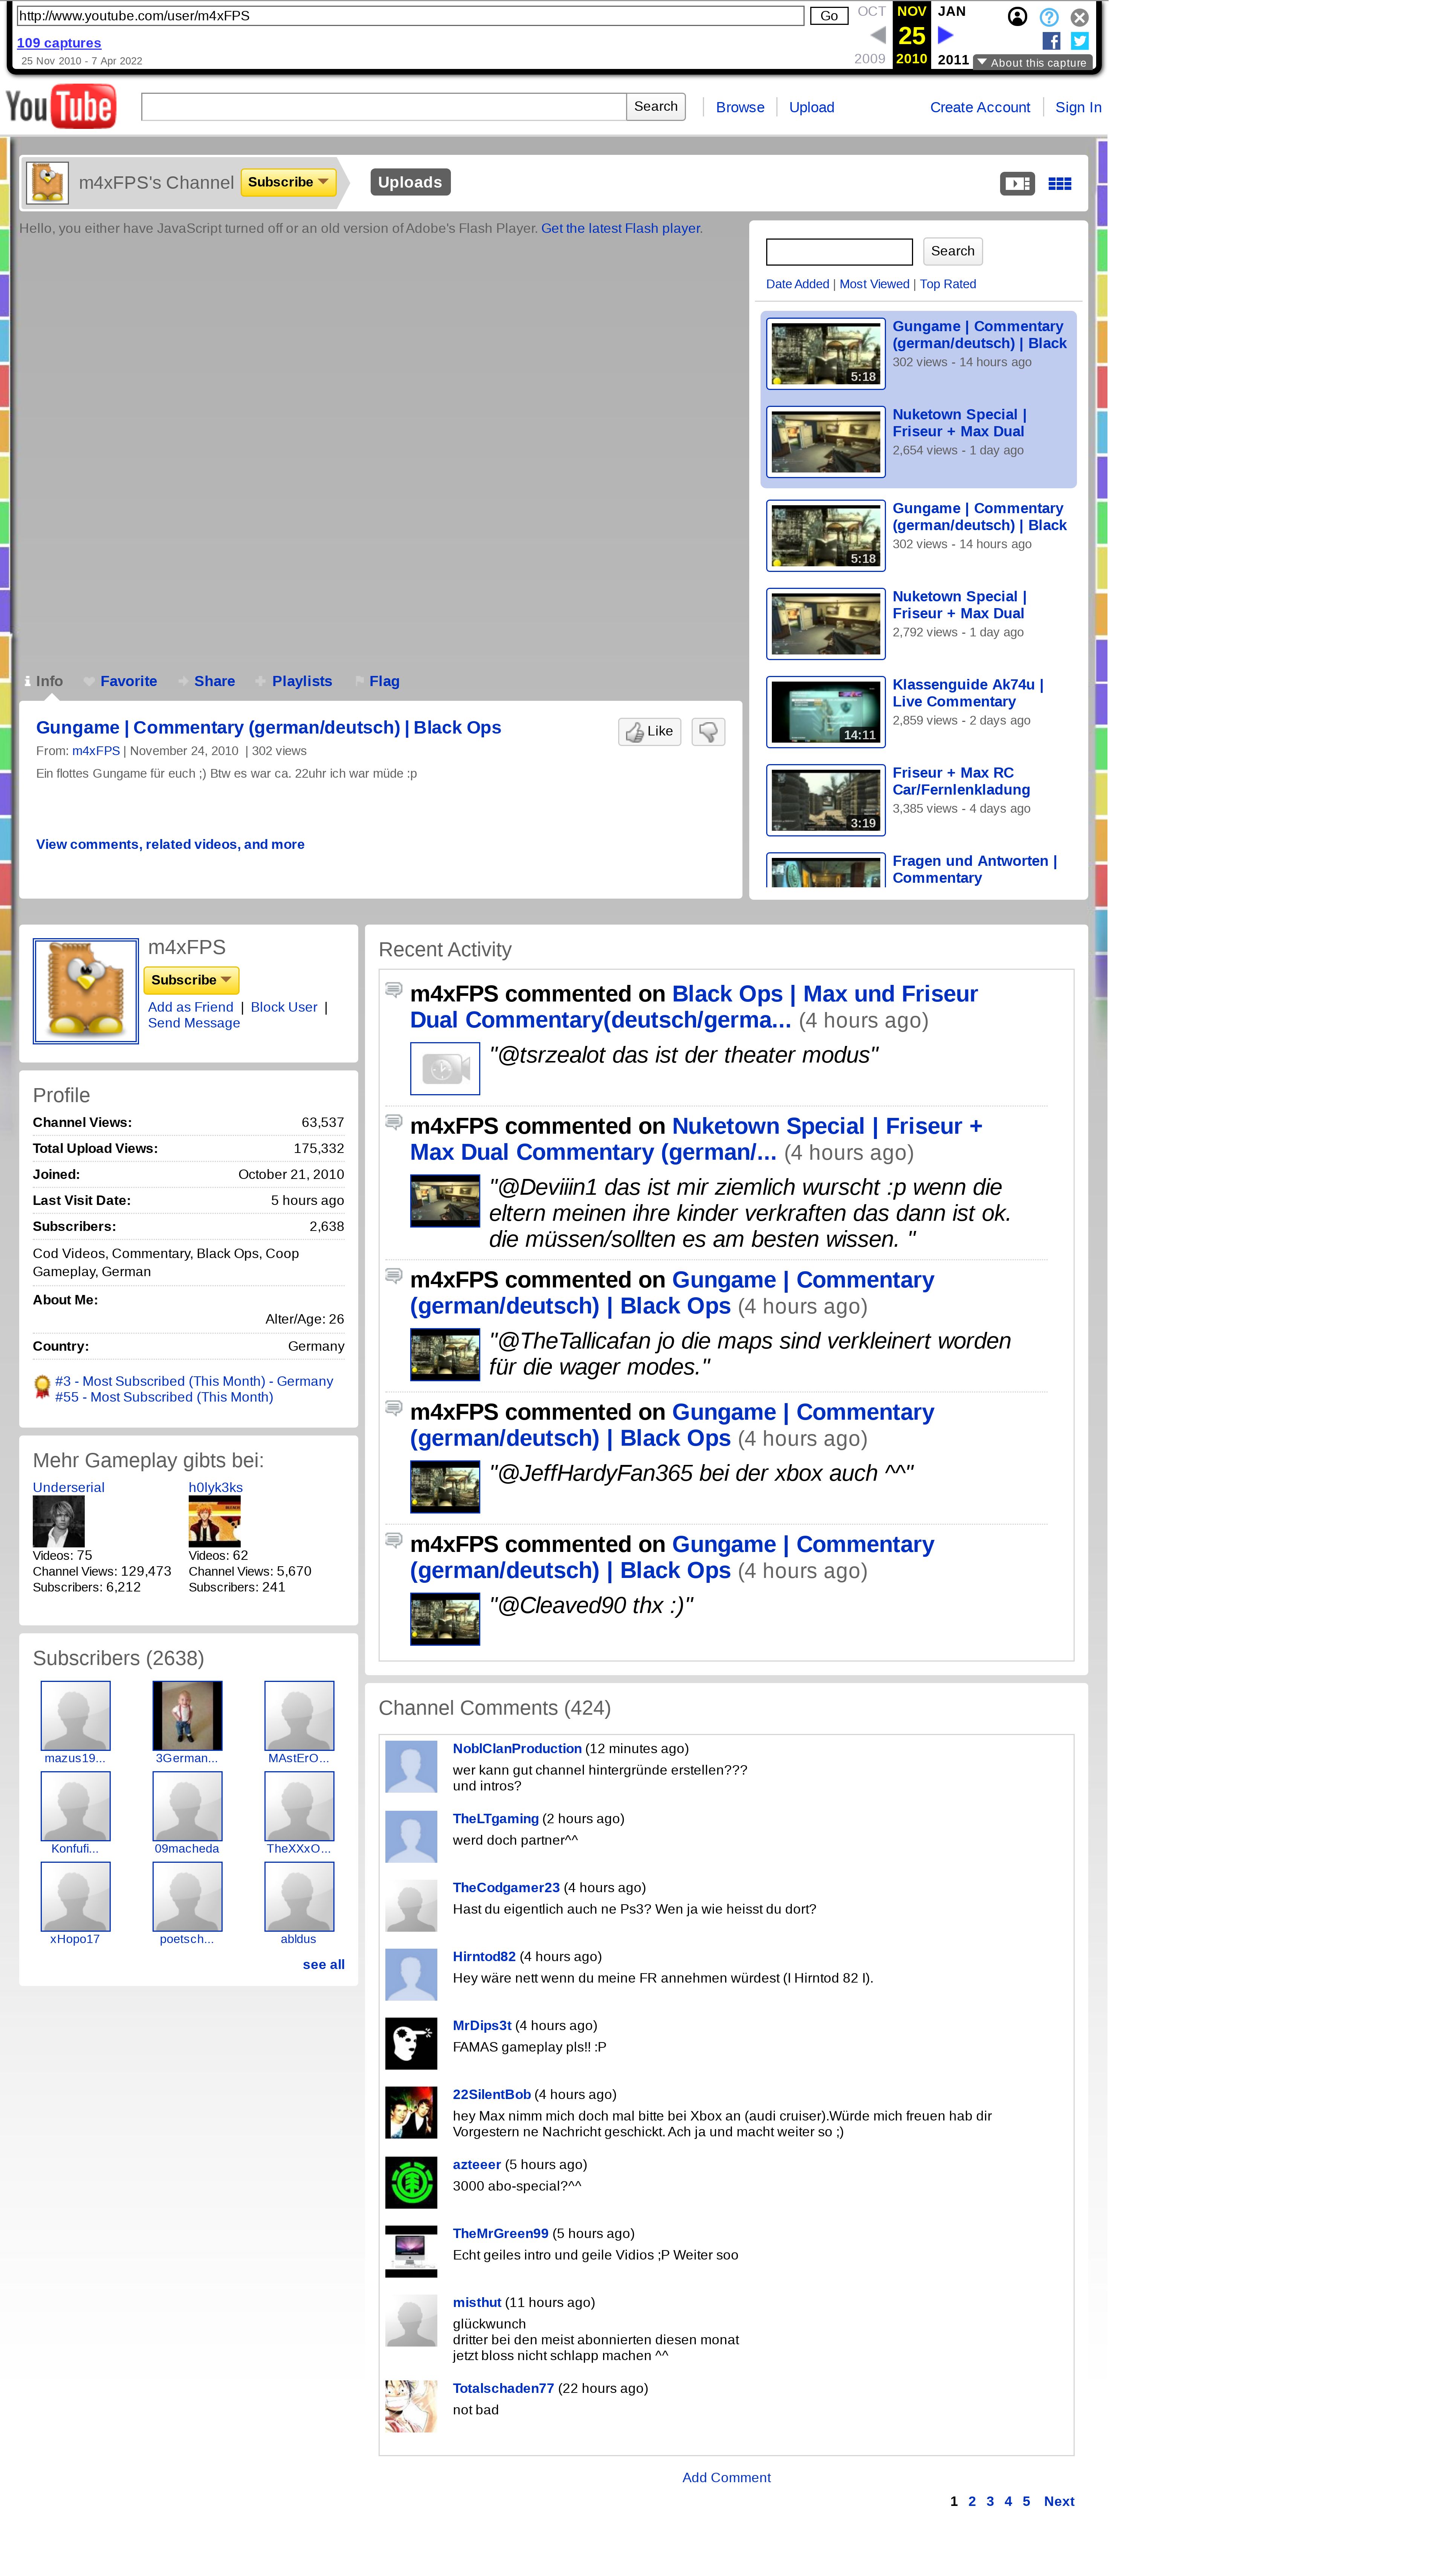Screen dimensions: 1451x2576
Task: Sort uploads by Top Rated
Action: tap(948, 284)
